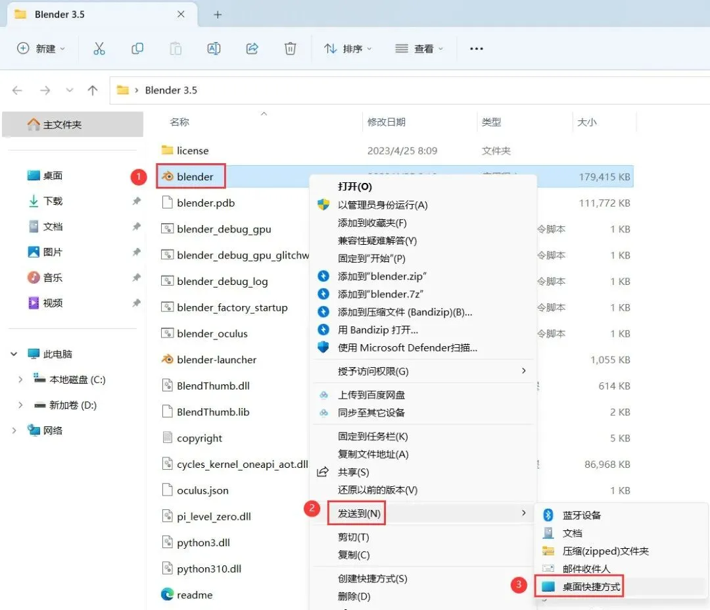The height and width of the screenshot is (610, 710).
Task: Open Desktop in the sidebar
Action: click(x=45, y=176)
